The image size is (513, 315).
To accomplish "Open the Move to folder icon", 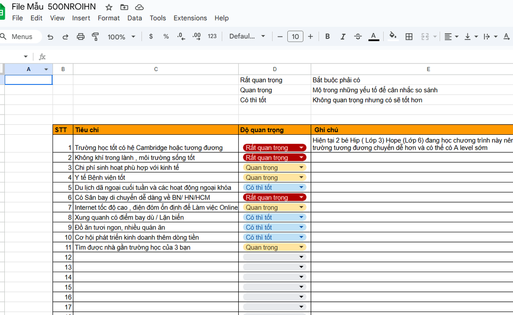I will coord(124,7).
